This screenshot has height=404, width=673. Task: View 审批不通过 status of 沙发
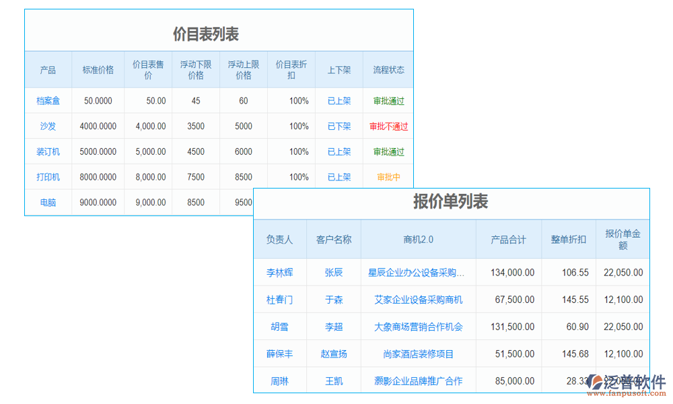(x=388, y=126)
